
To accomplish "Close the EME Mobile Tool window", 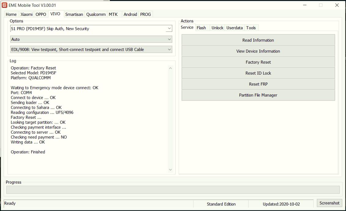I will click(x=337, y=5).
